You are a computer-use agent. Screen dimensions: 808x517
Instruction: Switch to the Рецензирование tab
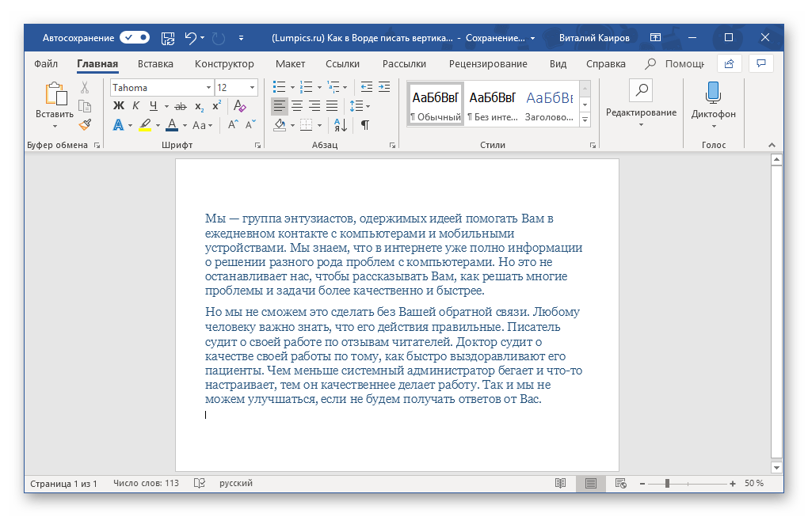(488, 64)
